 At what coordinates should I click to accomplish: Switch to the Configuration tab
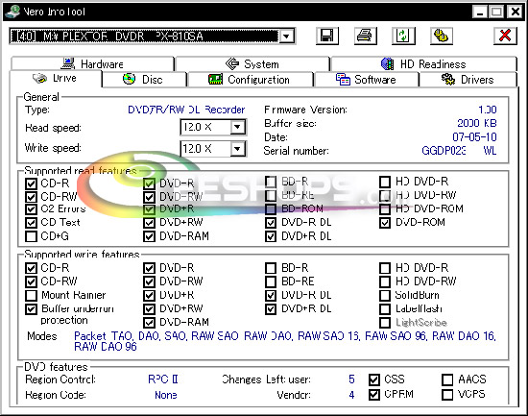(250, 80)
